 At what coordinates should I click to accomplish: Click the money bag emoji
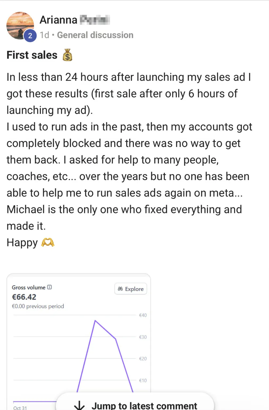(x=68, y=55)
